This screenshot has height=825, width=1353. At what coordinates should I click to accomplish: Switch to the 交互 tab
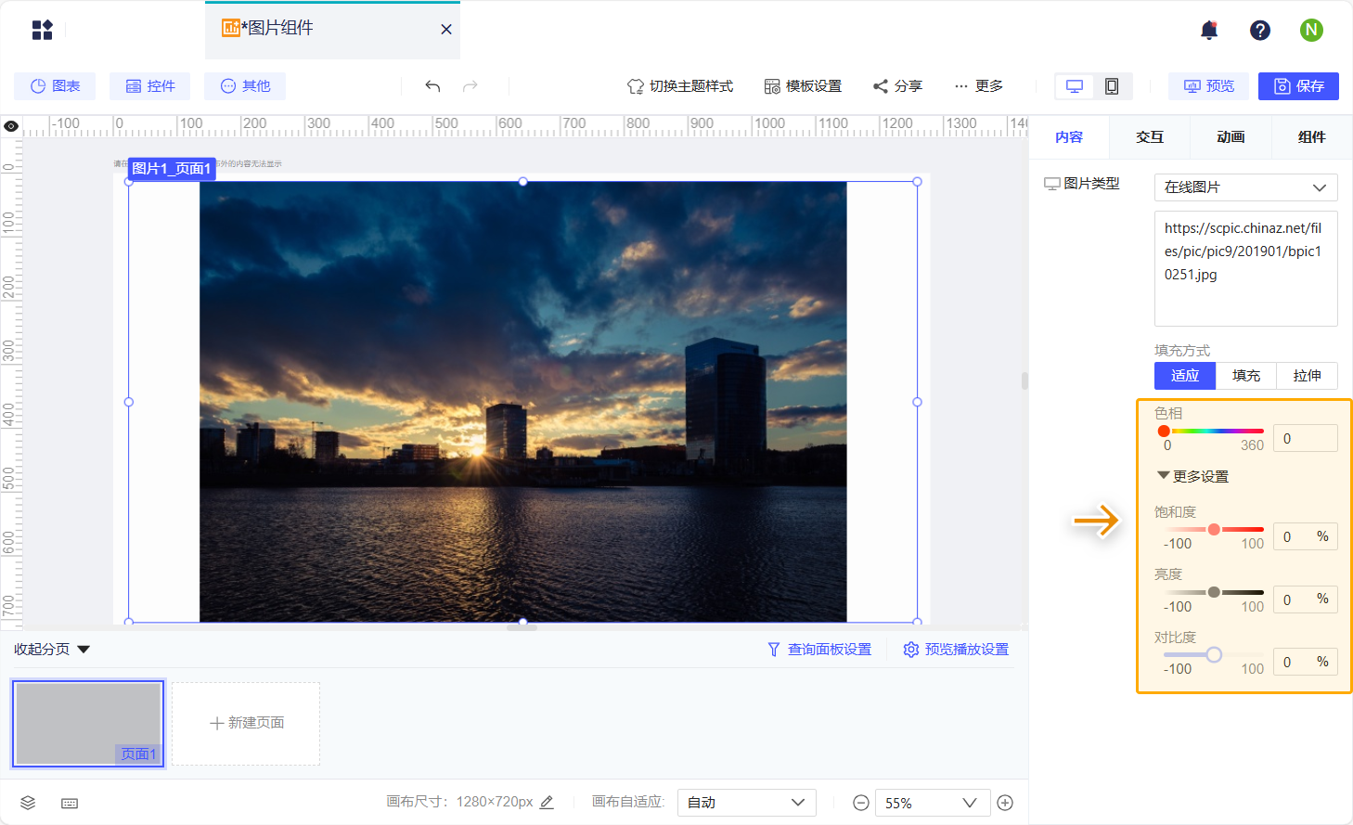click(x=1150, y=137)
